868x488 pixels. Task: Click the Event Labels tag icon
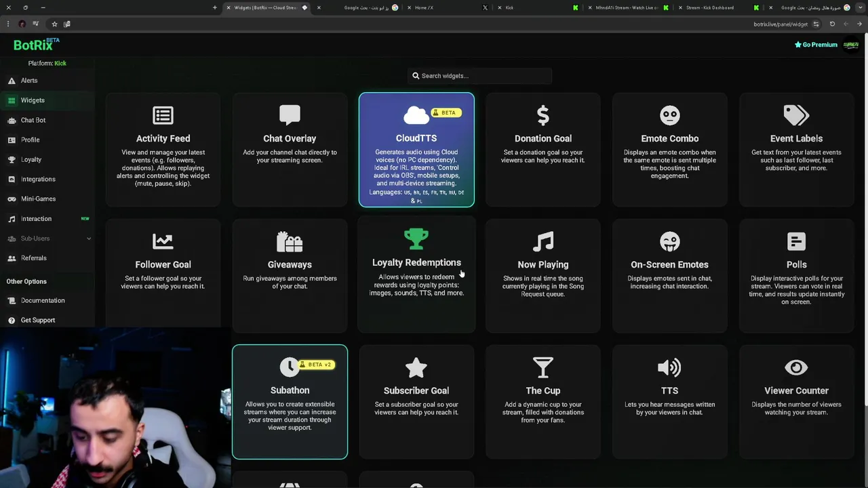click(796, 115)
